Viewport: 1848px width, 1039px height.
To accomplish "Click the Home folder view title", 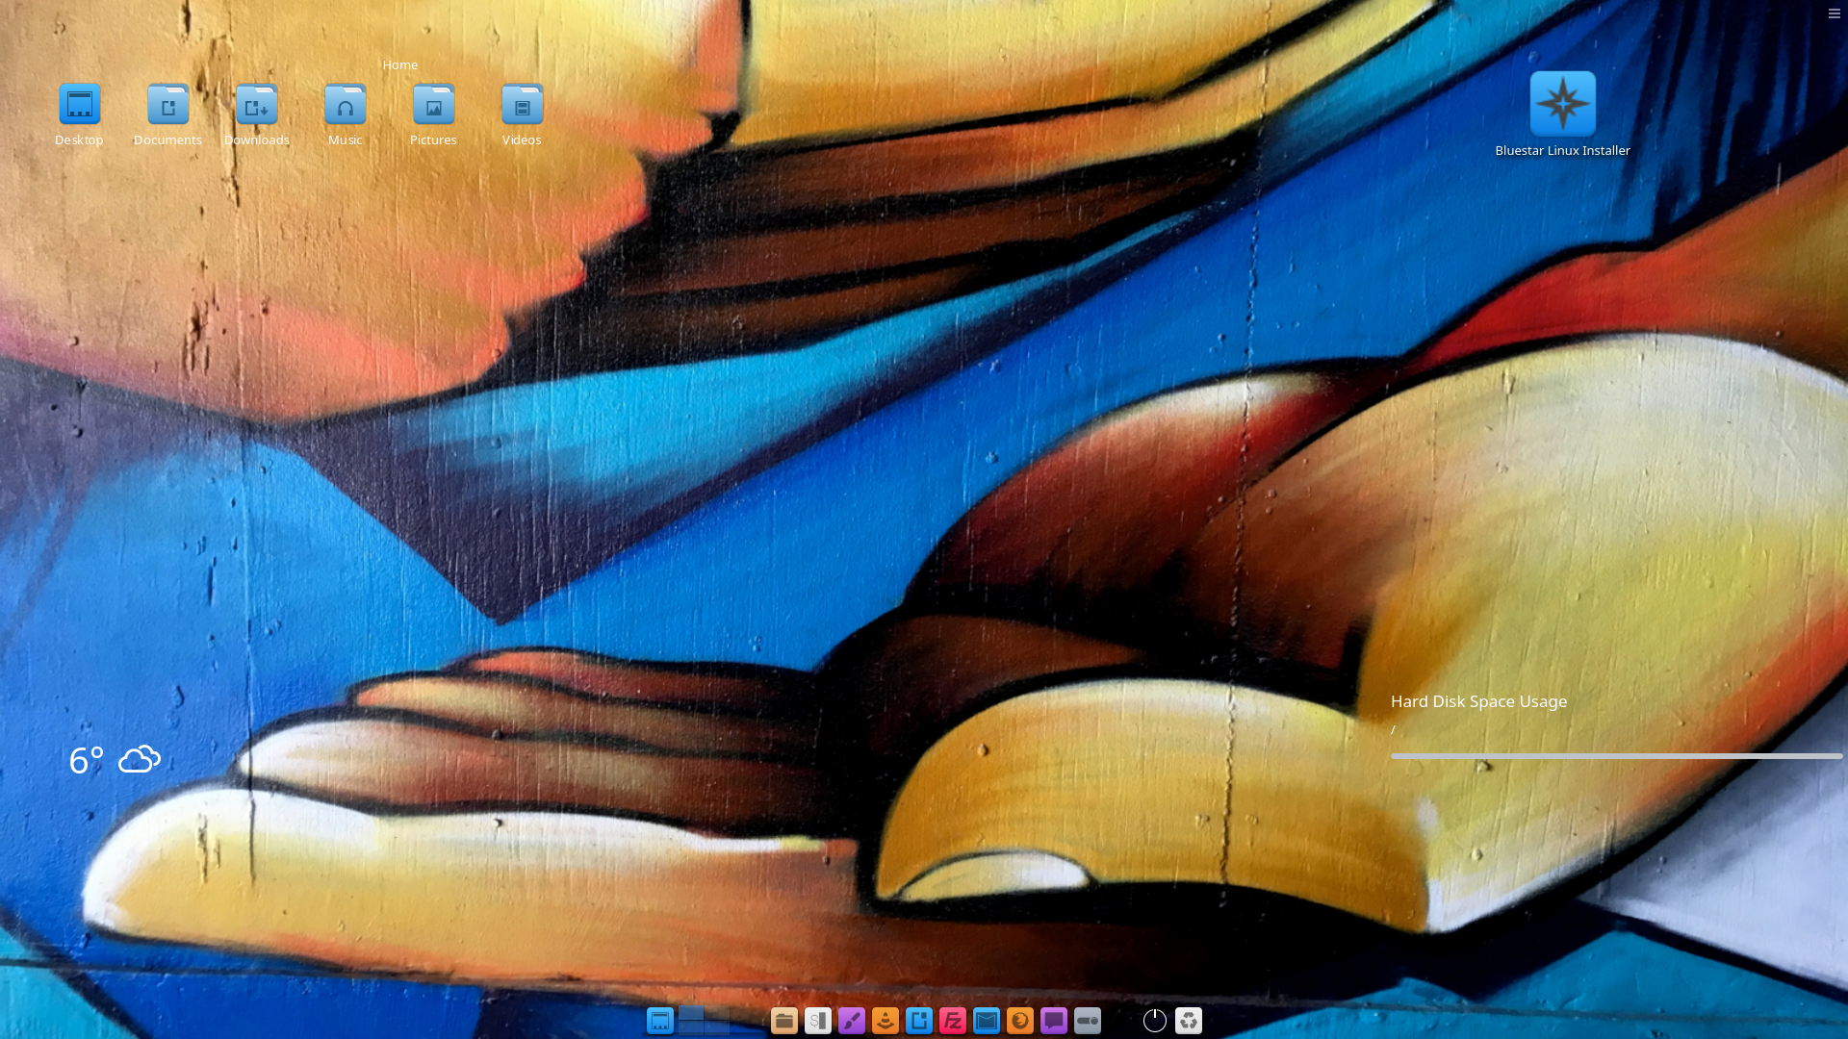I will [x=400, y=64].
